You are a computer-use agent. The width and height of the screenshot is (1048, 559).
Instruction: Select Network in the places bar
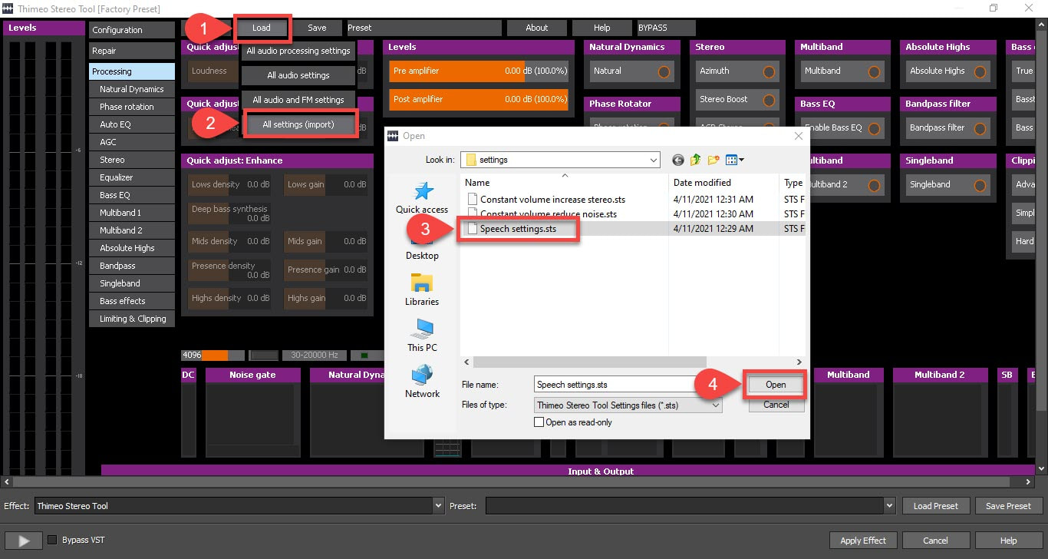point(422,382)
